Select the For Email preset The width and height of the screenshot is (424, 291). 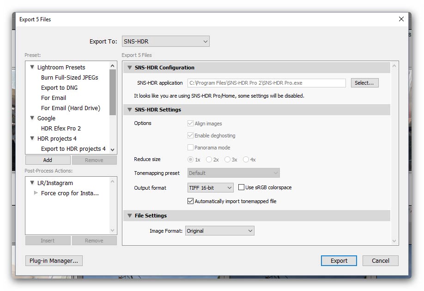[54, 98]
